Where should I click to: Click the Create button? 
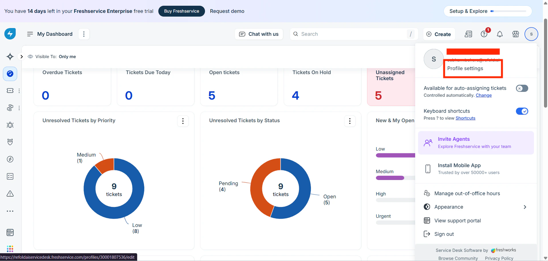(x=439, y=34)
